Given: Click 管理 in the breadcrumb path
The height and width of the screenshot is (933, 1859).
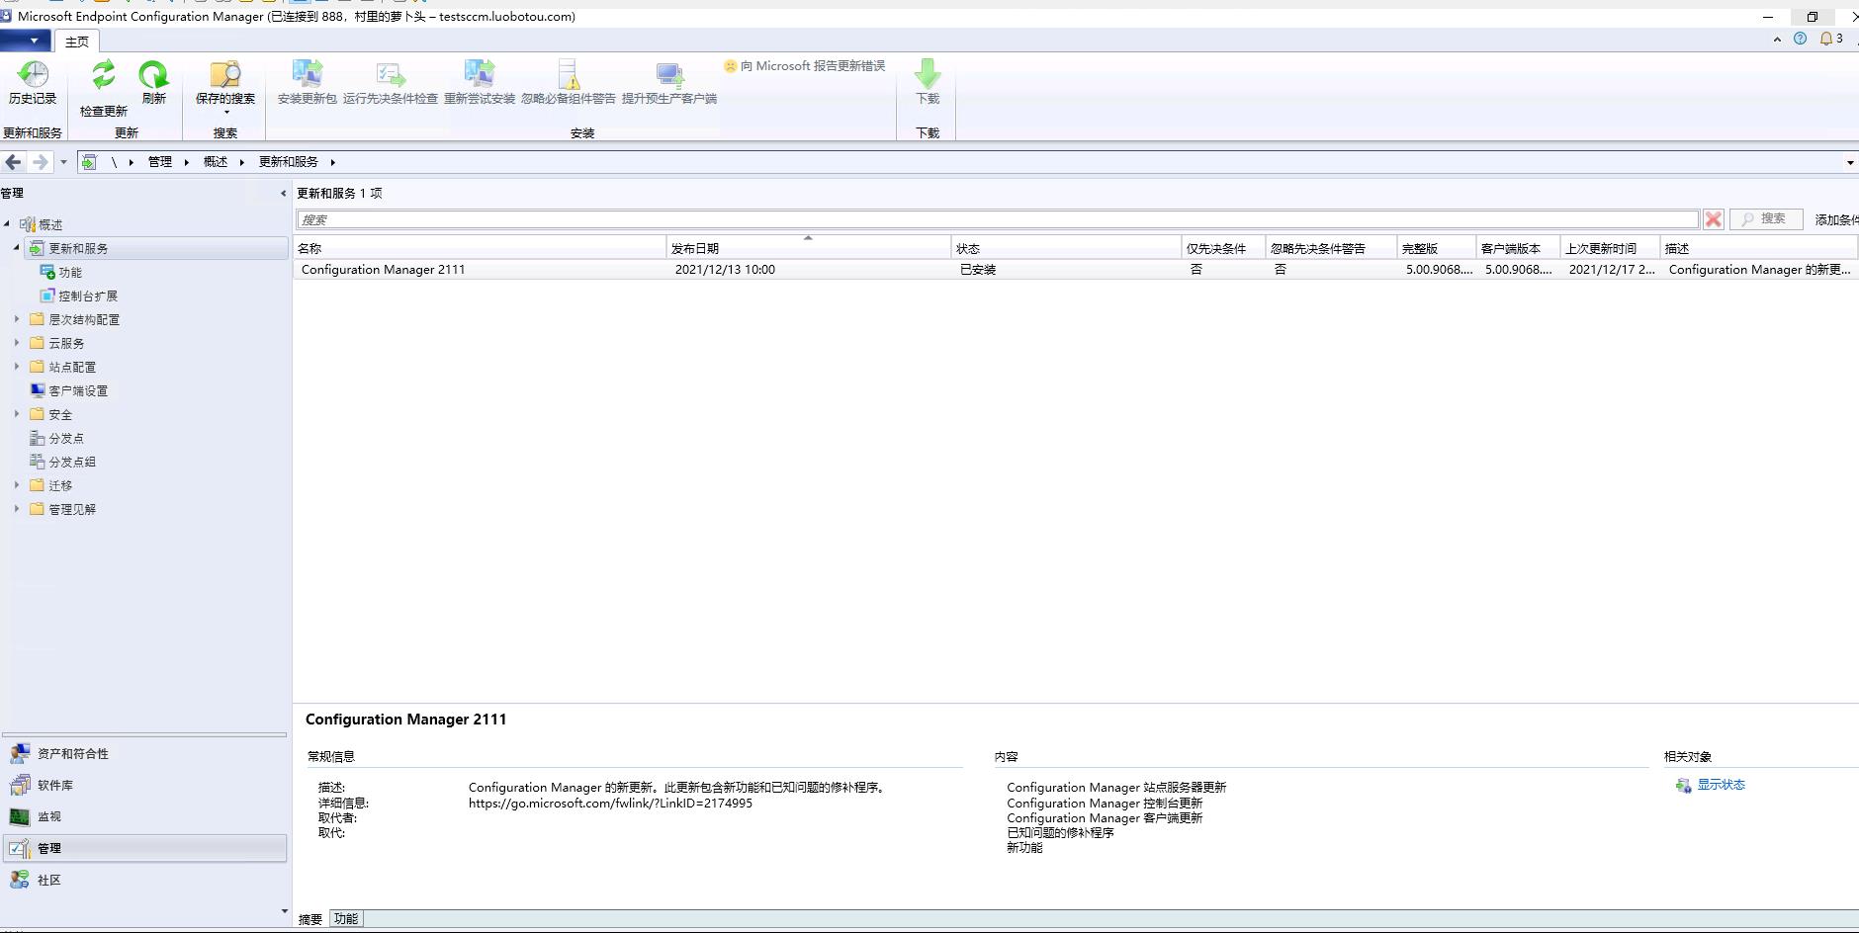Looking at the screenshot, I should pos(160,162).
